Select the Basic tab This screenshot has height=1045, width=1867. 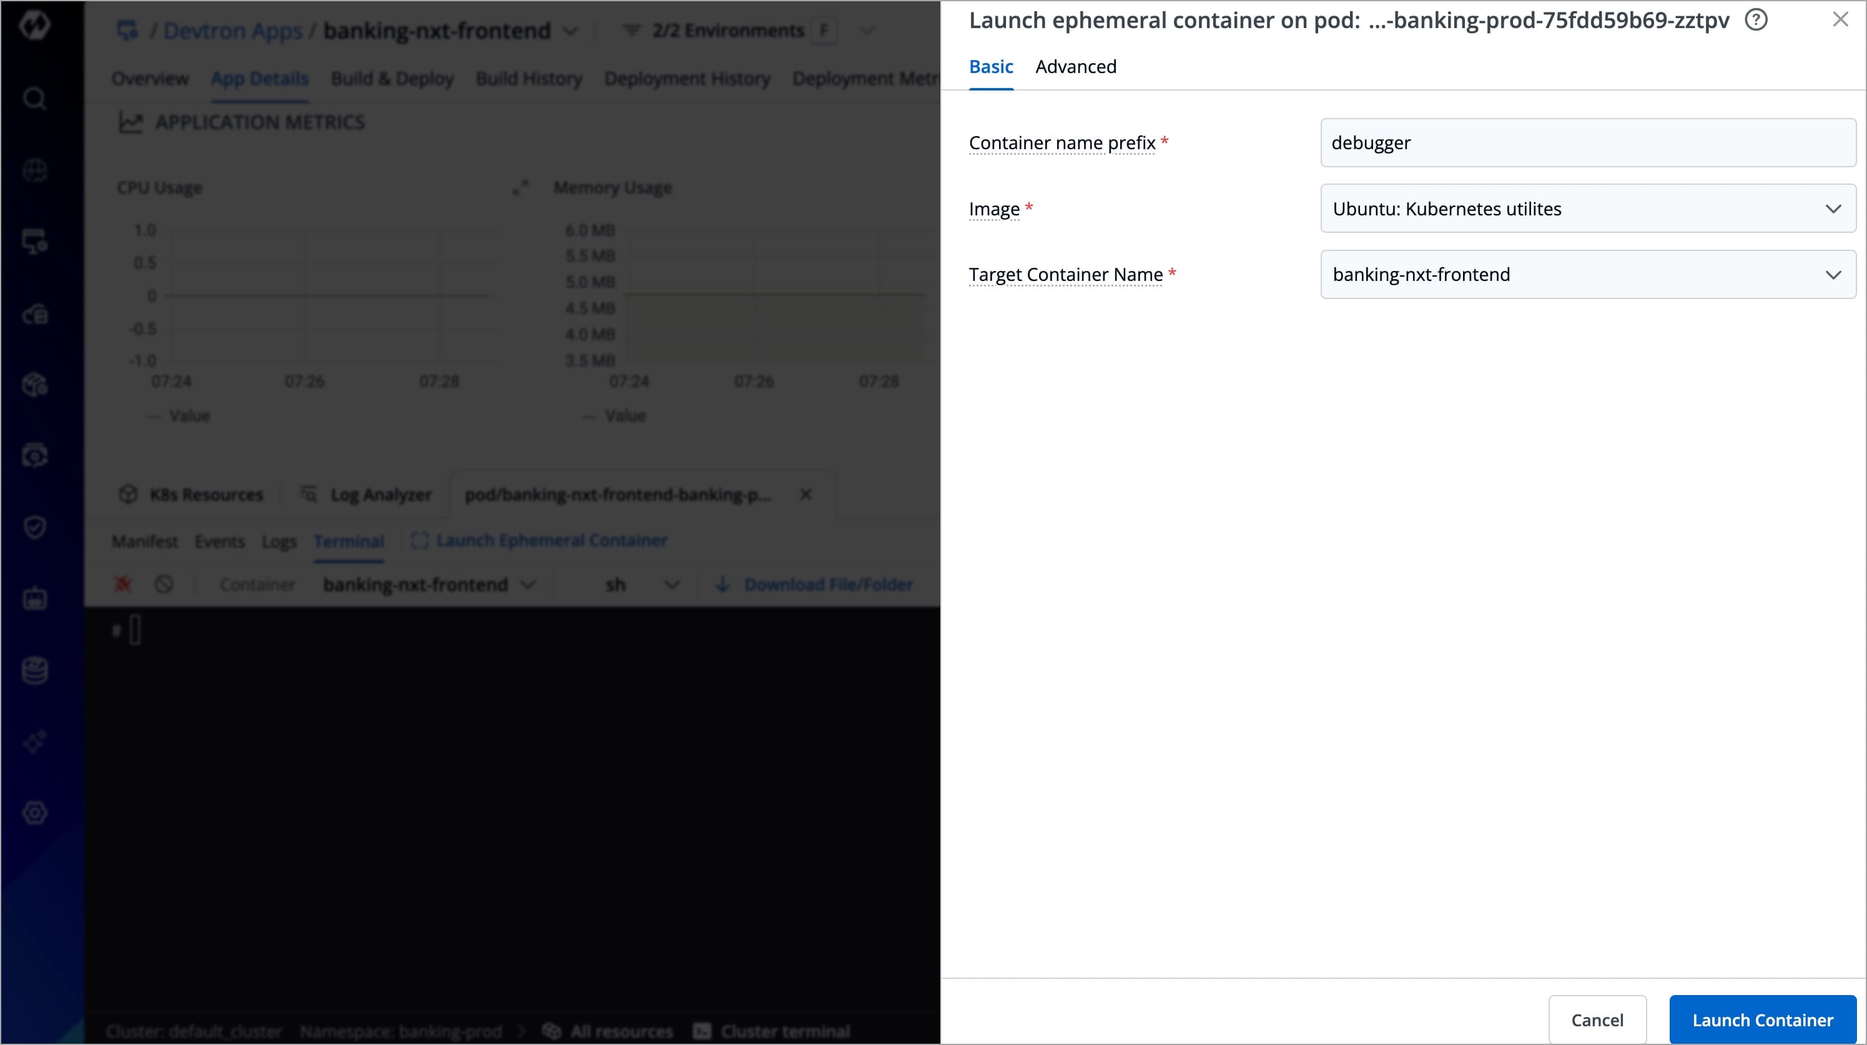991,67
